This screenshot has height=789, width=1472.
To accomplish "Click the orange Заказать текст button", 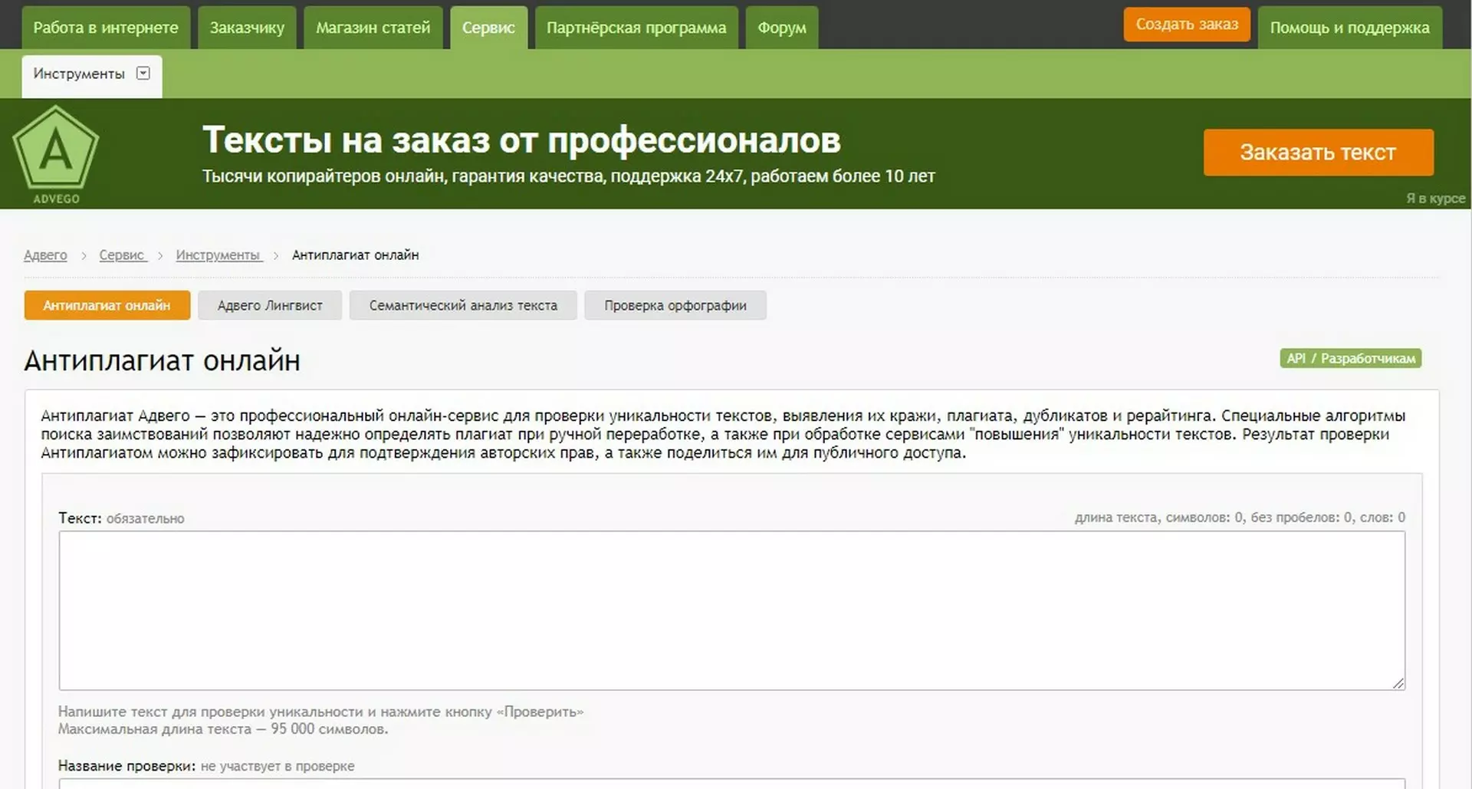I will coord(1318,153).
